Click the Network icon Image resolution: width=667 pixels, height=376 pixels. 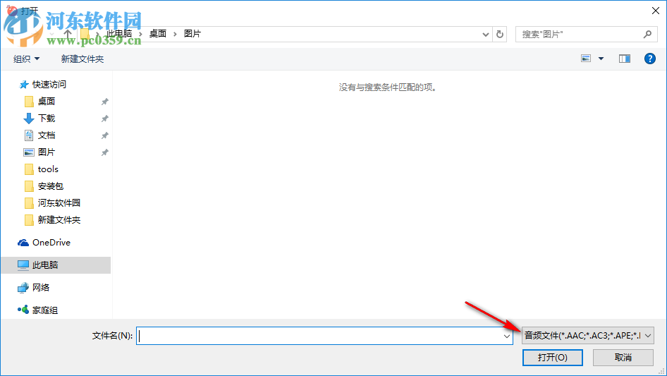pyautogui.click(x=23, y=288)
